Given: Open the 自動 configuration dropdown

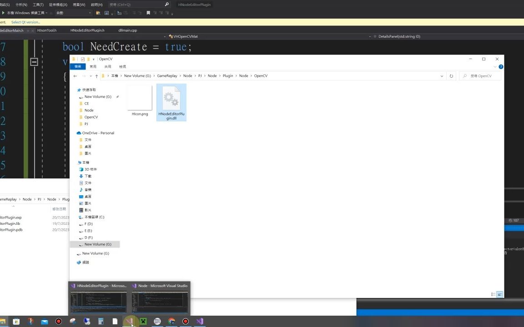Looking at the screenshot, I should (74, 13).
